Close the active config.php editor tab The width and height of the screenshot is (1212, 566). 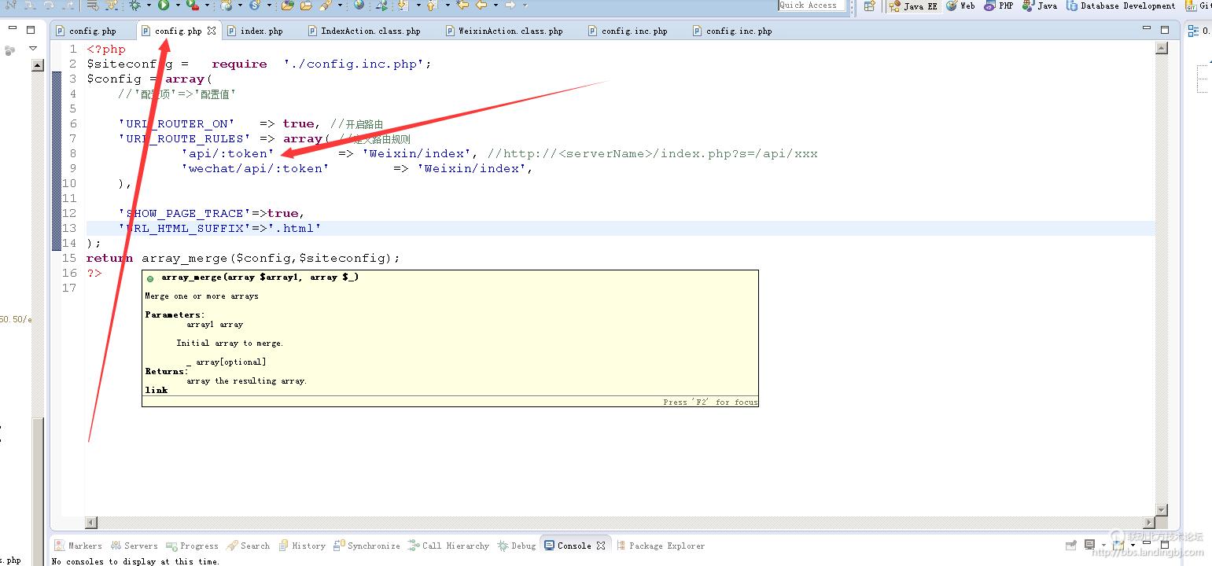tap(211, 31)
